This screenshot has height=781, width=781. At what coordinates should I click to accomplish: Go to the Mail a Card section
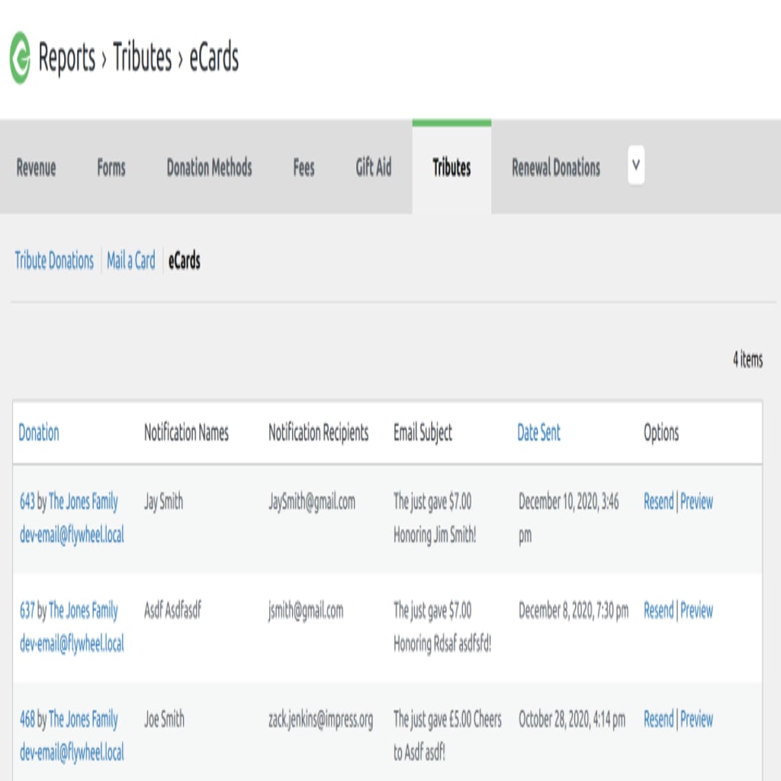coord(131,261)
